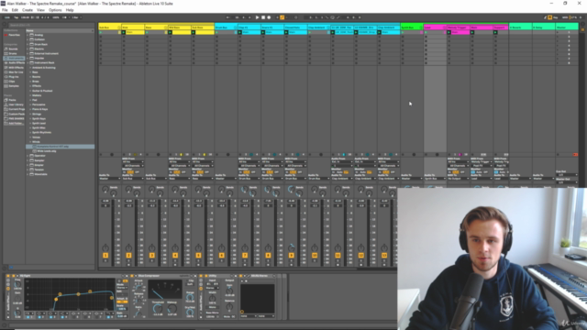The height and width of the screenshot is (330, 587).
Task: Open EQ Eight Mode Stereo dropdown
Action: [x=122, y=288]
